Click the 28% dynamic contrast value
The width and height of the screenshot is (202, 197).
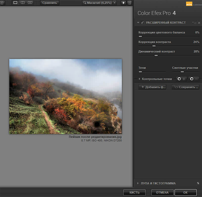[196, 52]
